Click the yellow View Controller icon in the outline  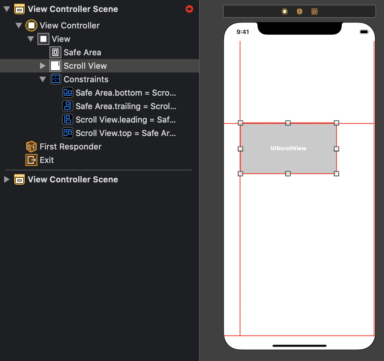coord(31,25)
